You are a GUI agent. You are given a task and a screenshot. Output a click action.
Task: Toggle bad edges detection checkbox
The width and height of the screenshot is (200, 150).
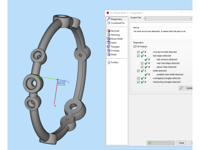click(138, 56)
